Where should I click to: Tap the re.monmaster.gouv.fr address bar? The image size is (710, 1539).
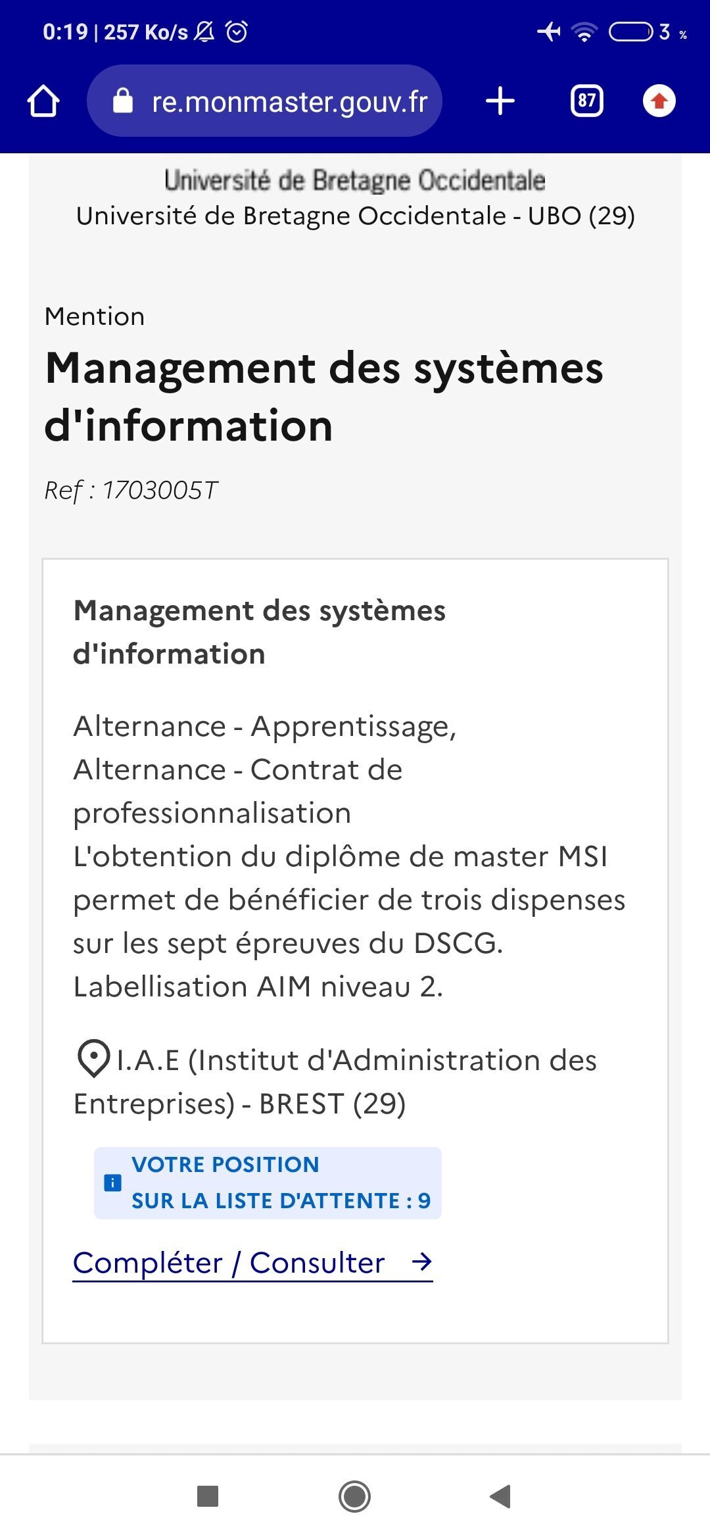289,102
